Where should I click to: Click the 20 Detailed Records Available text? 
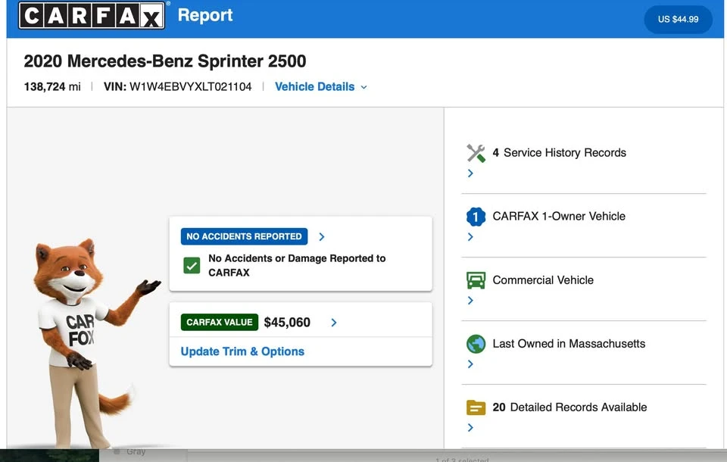(x=569, y=407)
